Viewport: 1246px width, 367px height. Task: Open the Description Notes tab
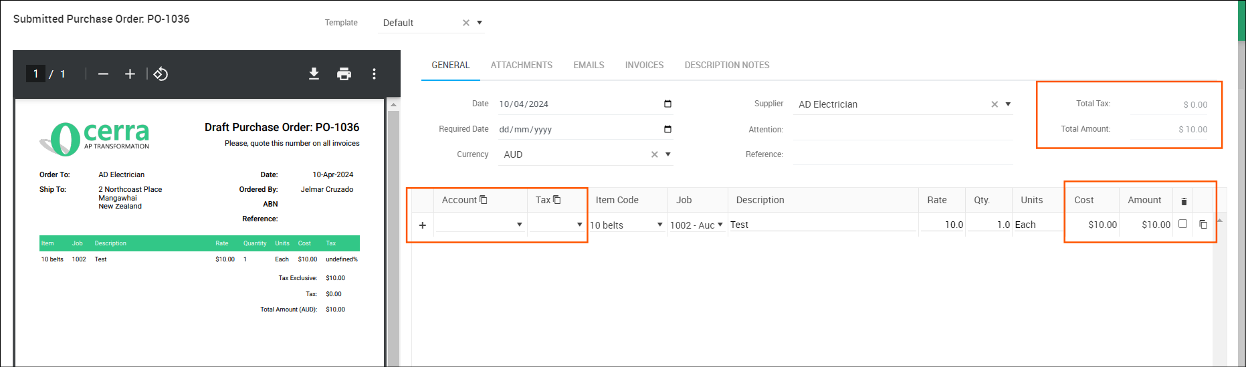[727, 65]
